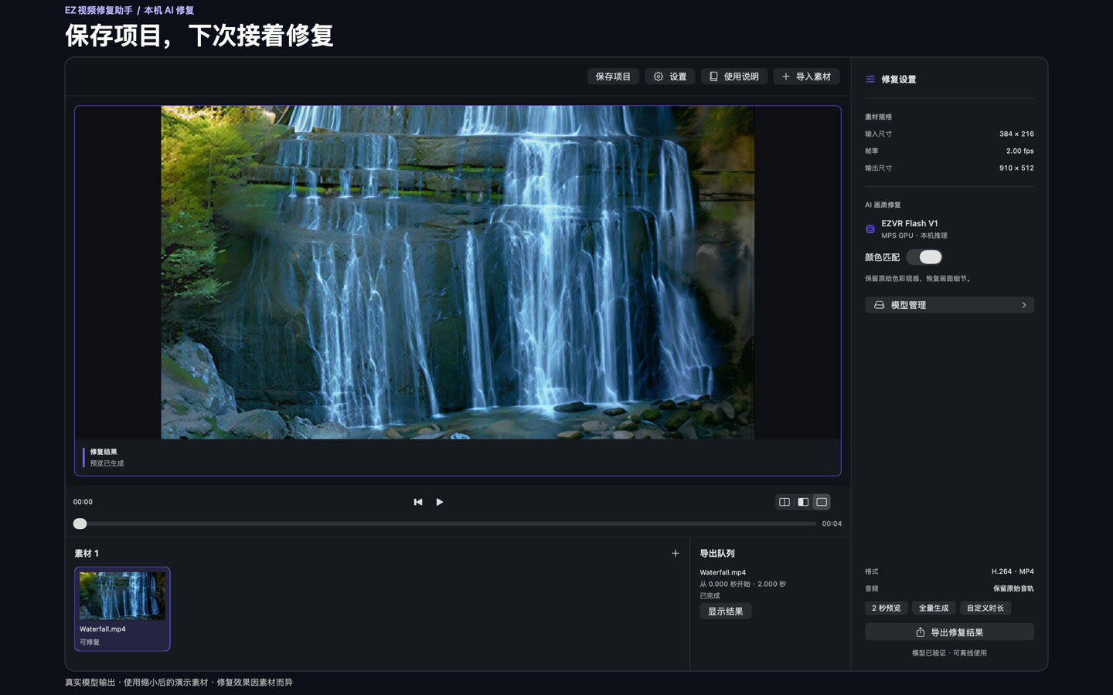Click the skip-to-start playback icon

tap(418, 502)
